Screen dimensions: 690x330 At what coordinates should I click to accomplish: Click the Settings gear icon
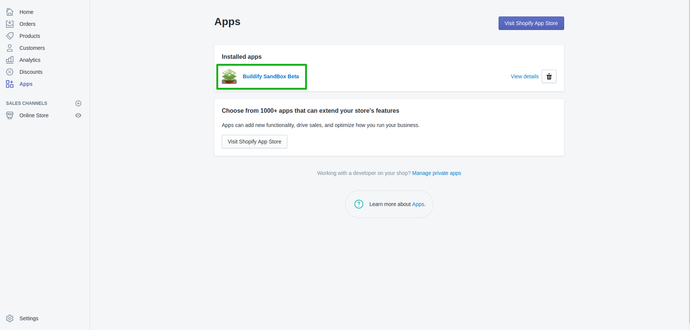(10, 318)
